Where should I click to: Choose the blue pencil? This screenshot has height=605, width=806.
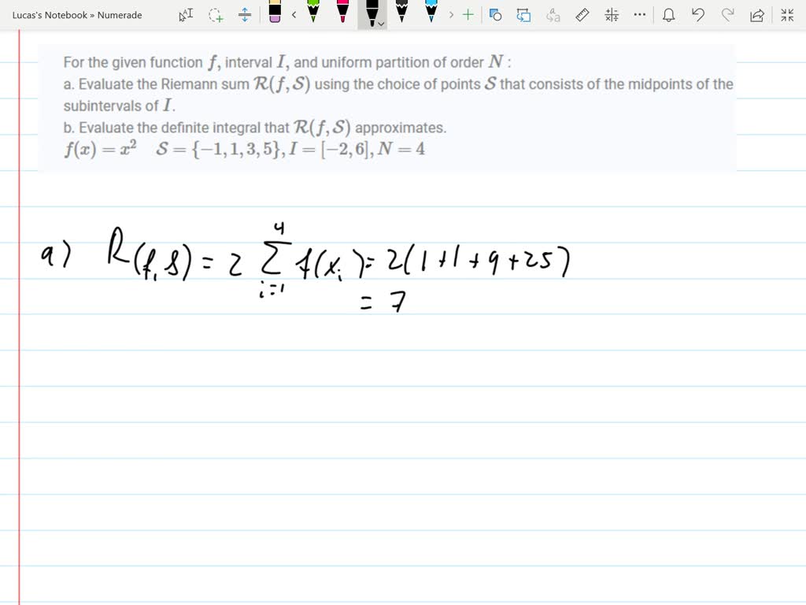[431, 14]
